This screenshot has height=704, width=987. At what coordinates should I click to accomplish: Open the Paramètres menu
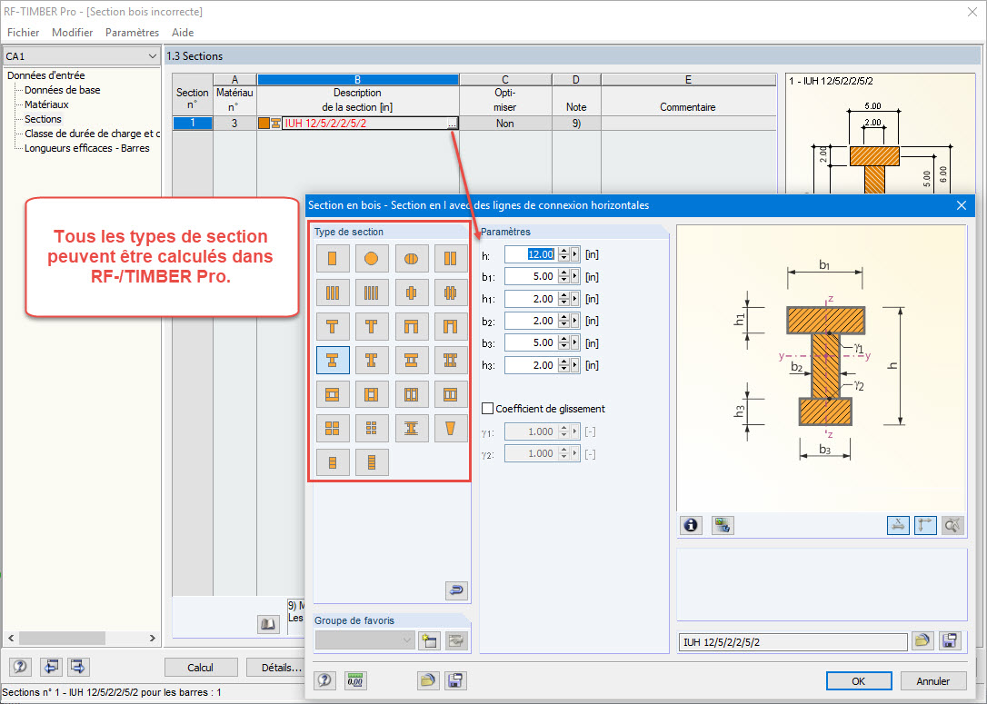pos(132,33)
